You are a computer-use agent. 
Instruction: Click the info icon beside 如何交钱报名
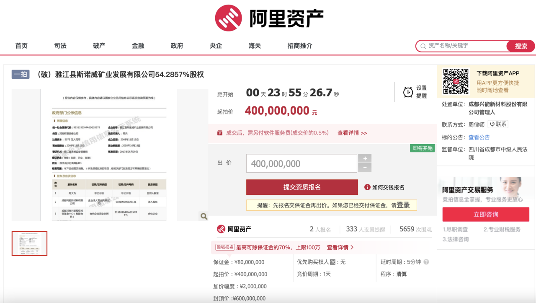(367, 187)
